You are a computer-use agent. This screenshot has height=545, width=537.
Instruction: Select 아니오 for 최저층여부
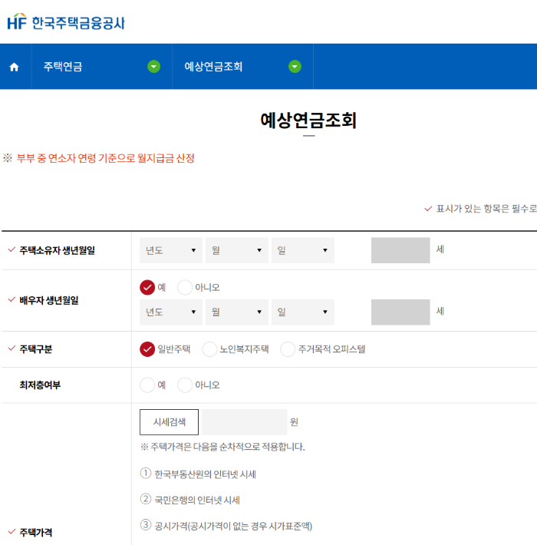185,385
